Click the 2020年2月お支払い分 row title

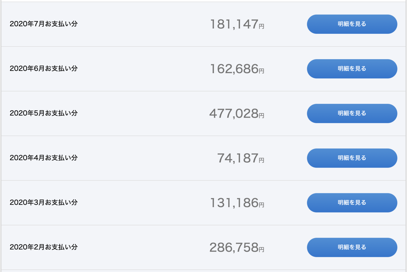pyautogui.click(x=44, y=247)
